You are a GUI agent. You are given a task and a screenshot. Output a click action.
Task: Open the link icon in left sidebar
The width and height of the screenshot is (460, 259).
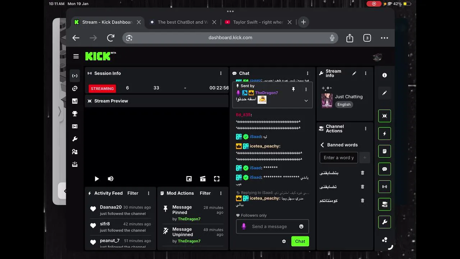click(x=75, y=88)
